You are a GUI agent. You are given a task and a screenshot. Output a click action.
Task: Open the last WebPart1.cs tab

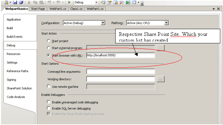click(x=95, y=9)
